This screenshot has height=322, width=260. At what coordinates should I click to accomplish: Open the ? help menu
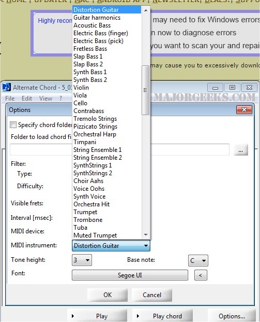60,99
